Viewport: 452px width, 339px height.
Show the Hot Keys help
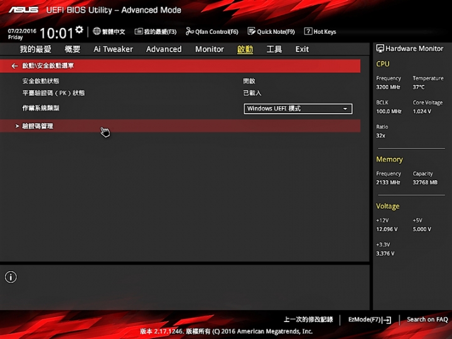coord(320,31)
